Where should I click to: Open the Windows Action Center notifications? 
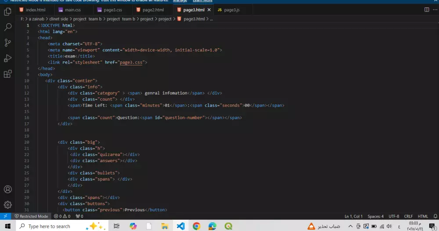[432, 226]
